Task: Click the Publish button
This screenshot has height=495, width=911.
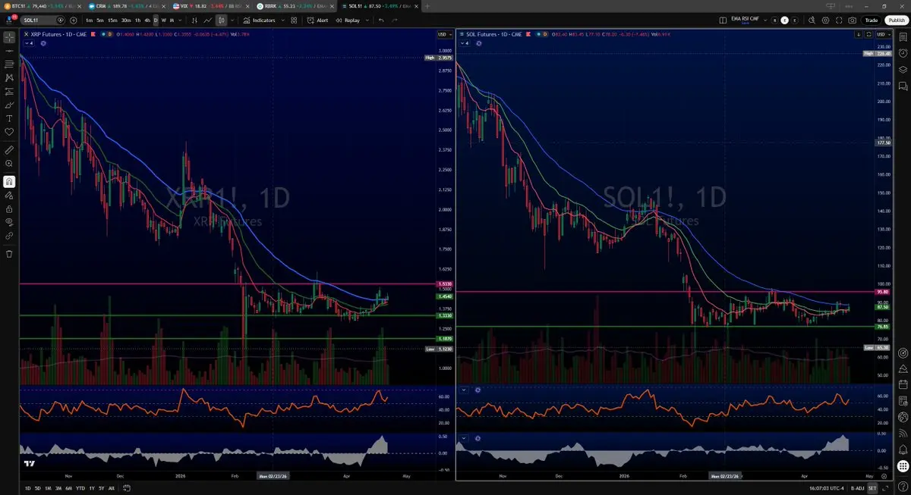Action: point(896,20)
